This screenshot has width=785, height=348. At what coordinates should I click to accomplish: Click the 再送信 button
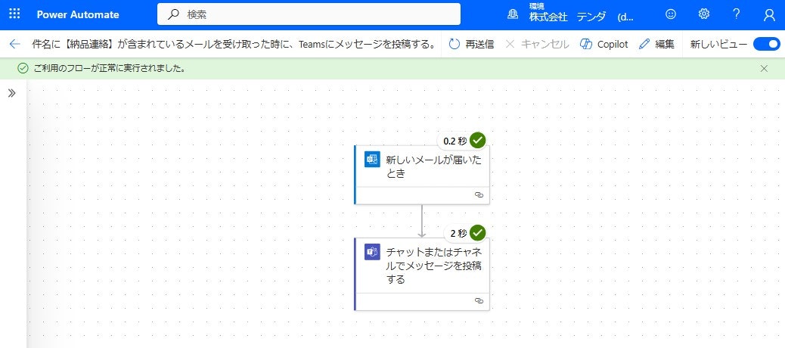471,44
